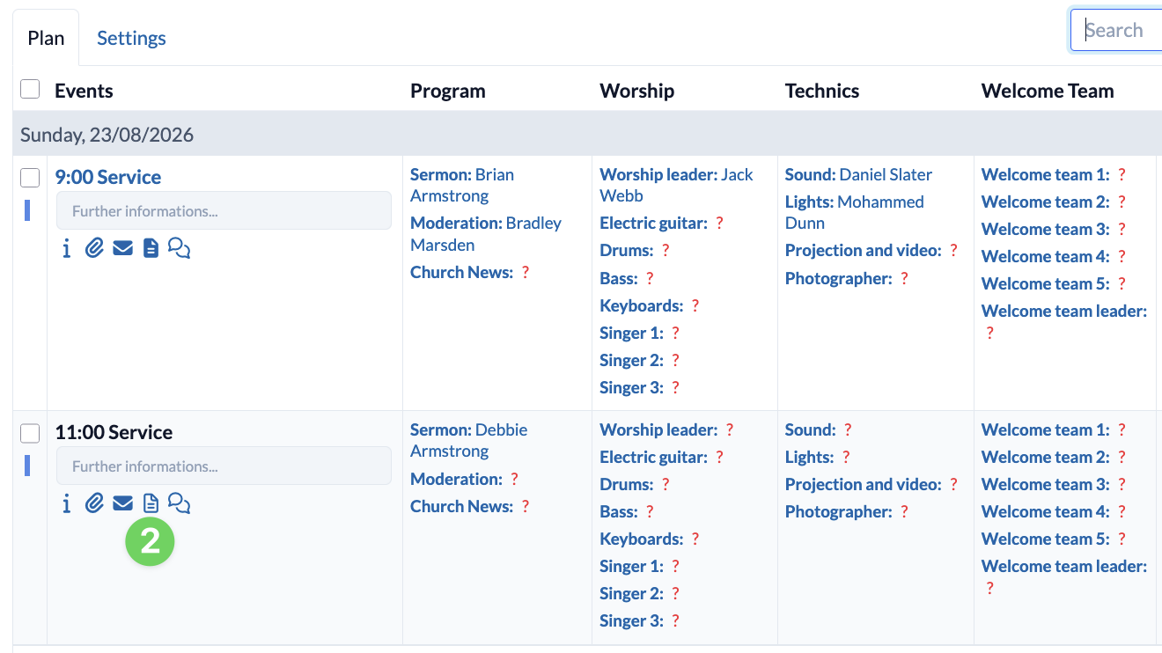
Task: Click question mark for Sound, 11:00 Service
Action: point(848,430)
